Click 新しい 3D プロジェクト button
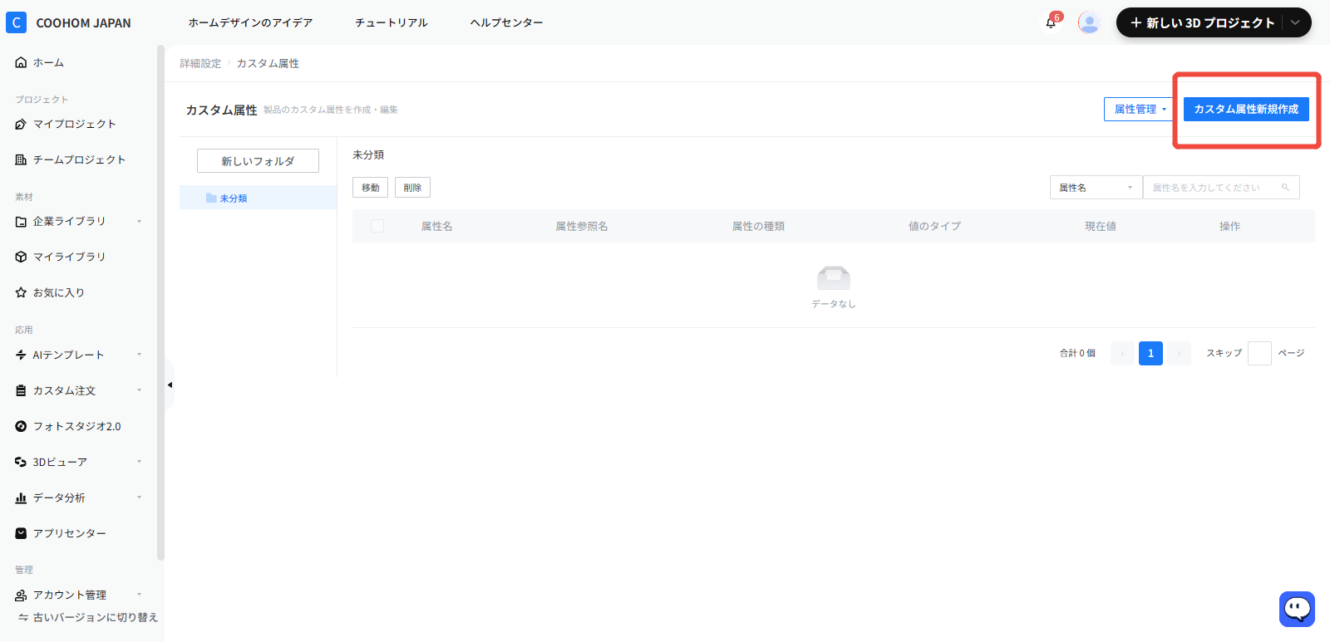 pyautogui.click(x=1201, y=22)
